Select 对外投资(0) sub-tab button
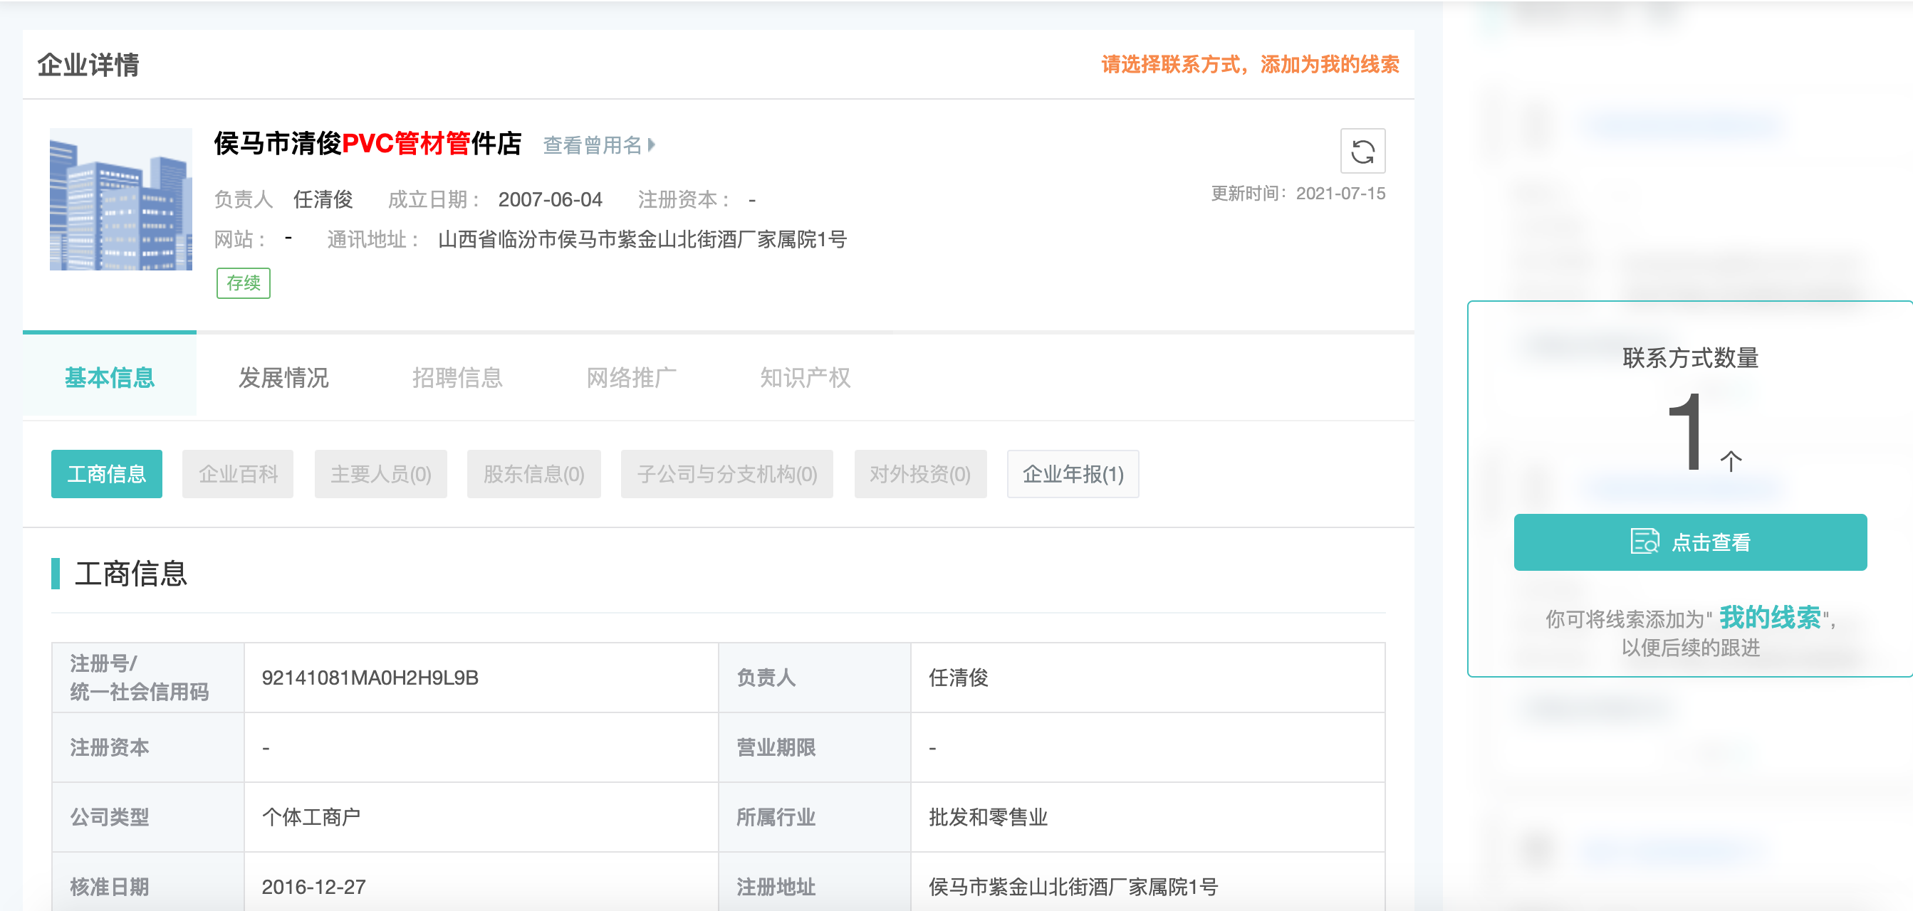 920,474
